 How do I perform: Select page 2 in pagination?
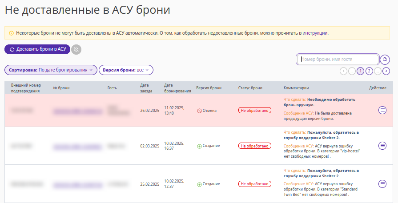369,71
